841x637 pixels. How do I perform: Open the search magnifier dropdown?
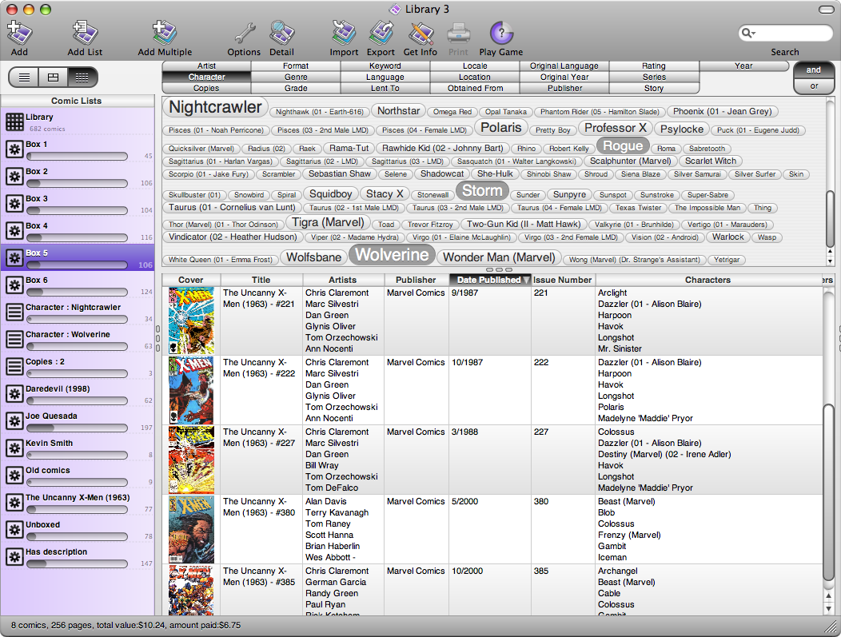[x=748, y=34]
